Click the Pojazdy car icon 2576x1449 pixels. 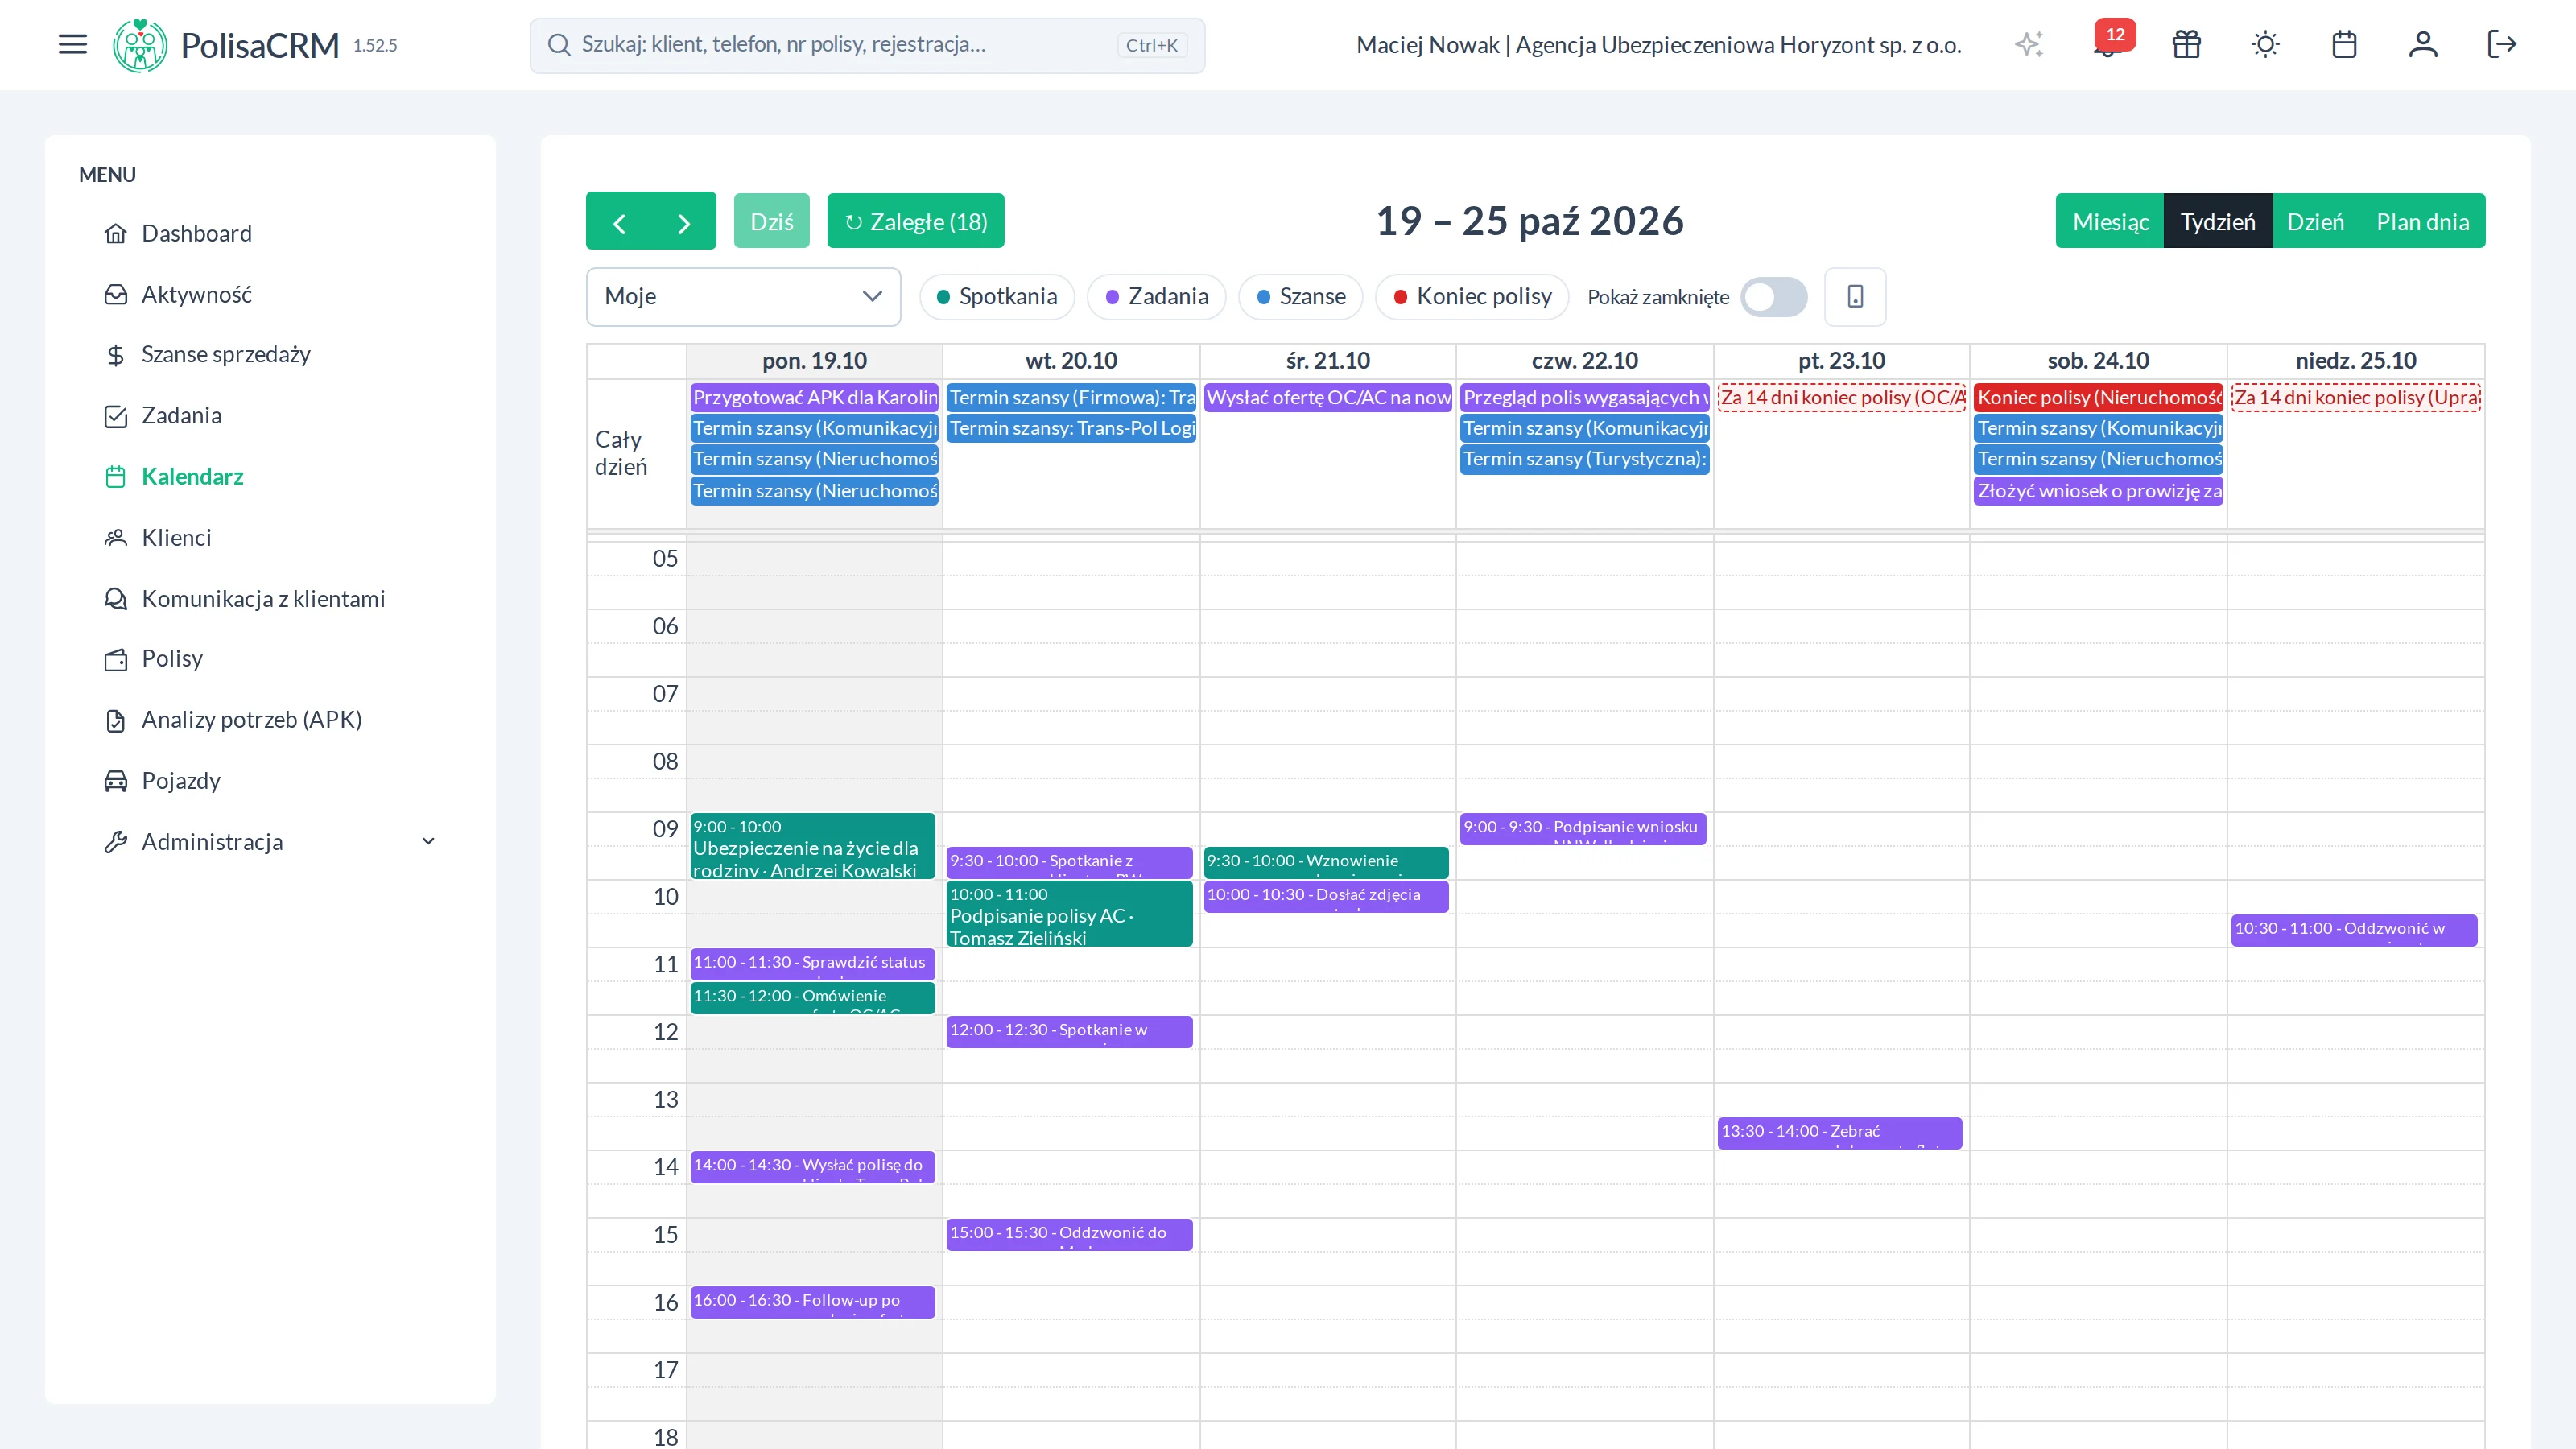coord(116,781)
